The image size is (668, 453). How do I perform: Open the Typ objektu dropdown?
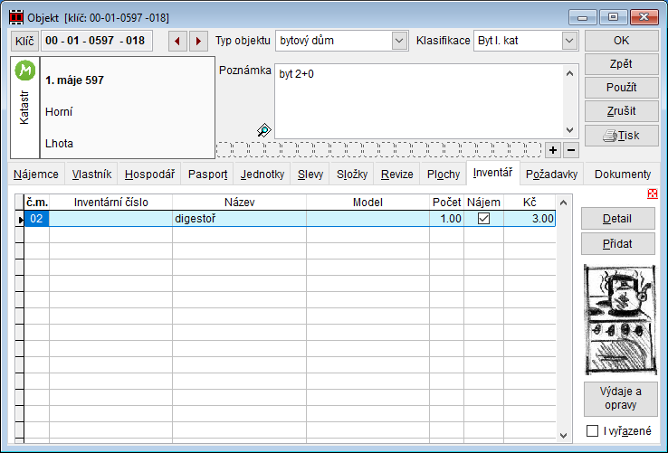399,41
